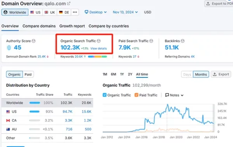The width and height of the screenshot is (233, 147).
Task: Click the Traffic Share column header
Action: (45, 94)
